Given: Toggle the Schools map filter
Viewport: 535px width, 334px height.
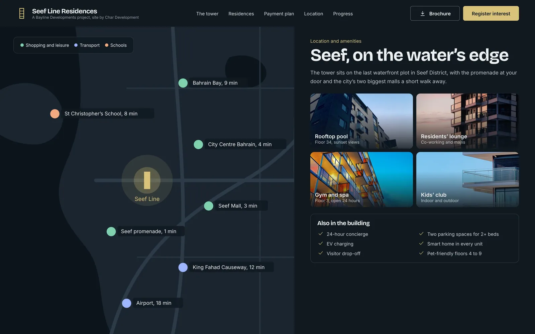Looking at the screenshot, I should [x=116, y=45].
